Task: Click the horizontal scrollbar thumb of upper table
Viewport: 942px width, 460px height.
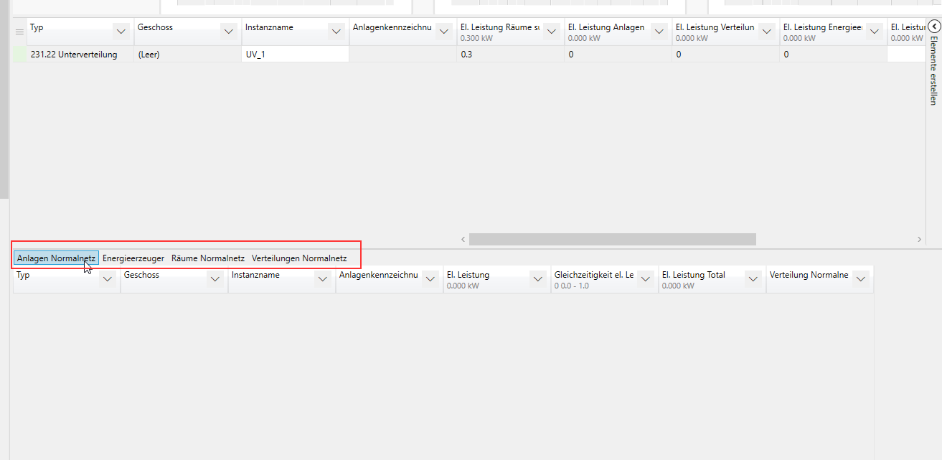Action: click(x=612, y=239)
